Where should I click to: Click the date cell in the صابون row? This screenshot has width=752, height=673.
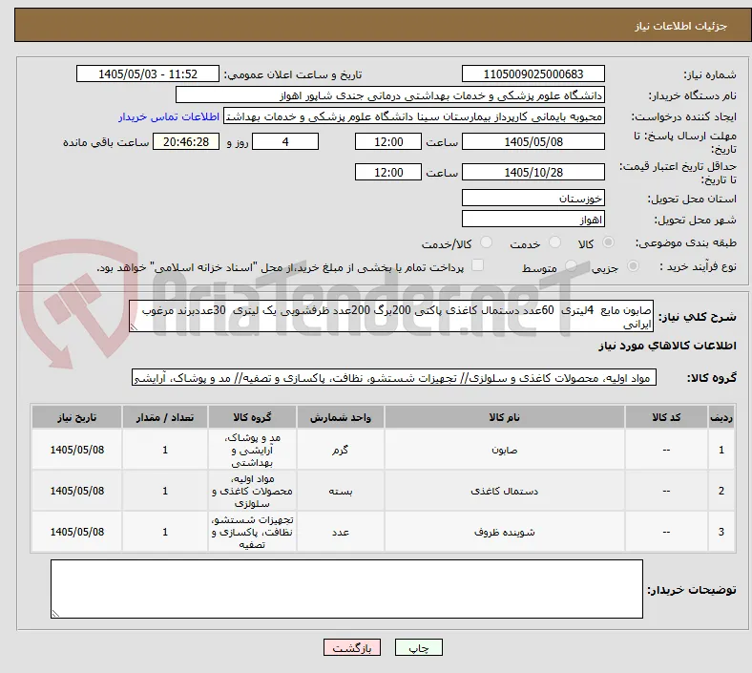click(76, 450)
